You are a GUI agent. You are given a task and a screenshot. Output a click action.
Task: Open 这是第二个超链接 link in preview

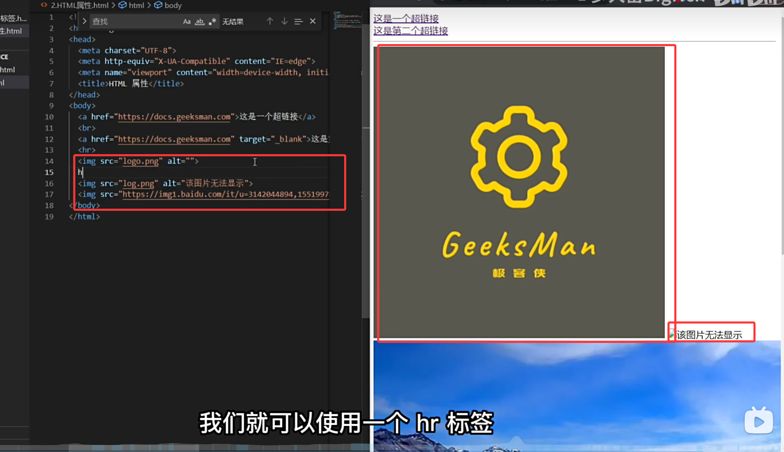pos(411,31)
